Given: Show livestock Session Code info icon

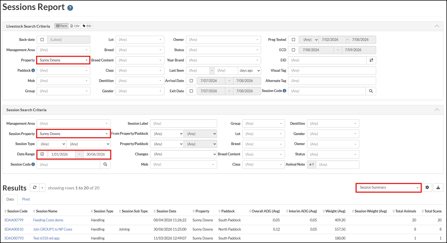Looking at the screenshot, I should [x=284, y=91].
